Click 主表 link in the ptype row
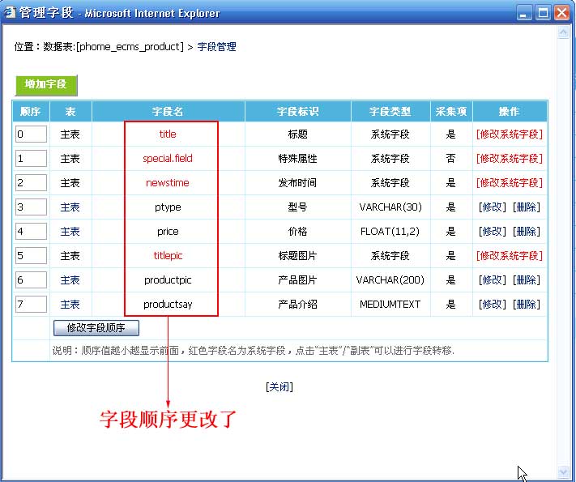 pyautogui.click(x=70, y=207)
